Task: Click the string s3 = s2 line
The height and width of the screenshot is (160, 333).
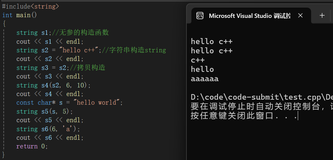Action: pos(42,68)
